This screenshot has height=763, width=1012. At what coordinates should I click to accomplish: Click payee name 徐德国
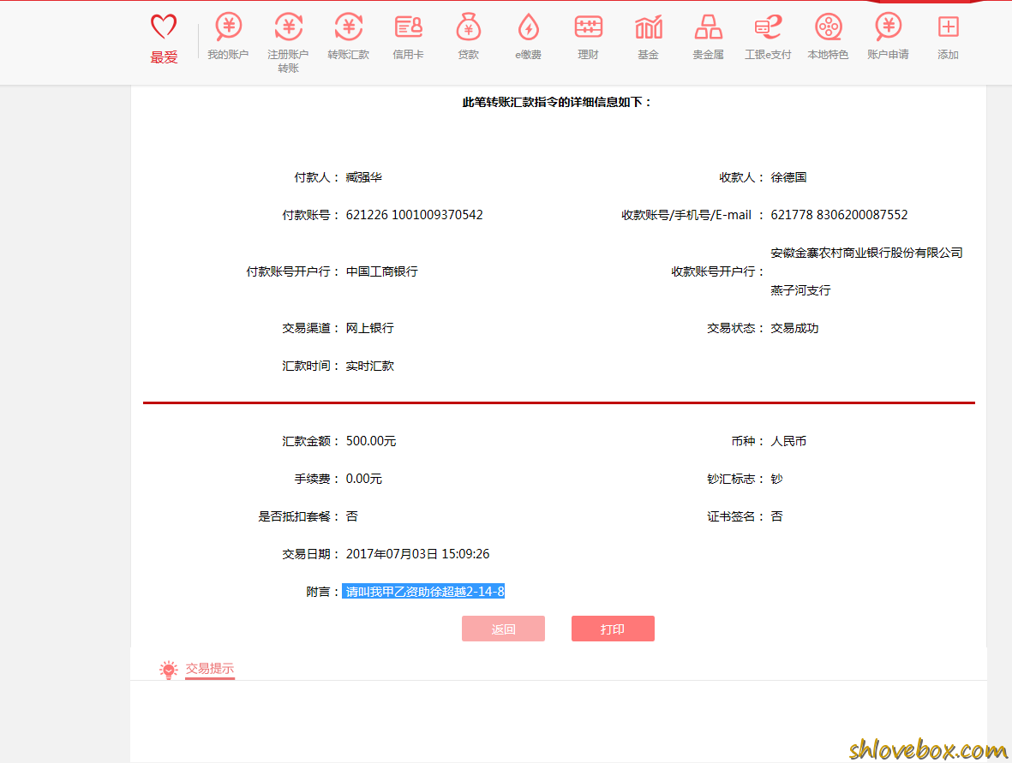tap(788, 177)
